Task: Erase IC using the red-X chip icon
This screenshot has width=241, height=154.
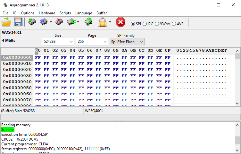Action: tap(59, 22)
